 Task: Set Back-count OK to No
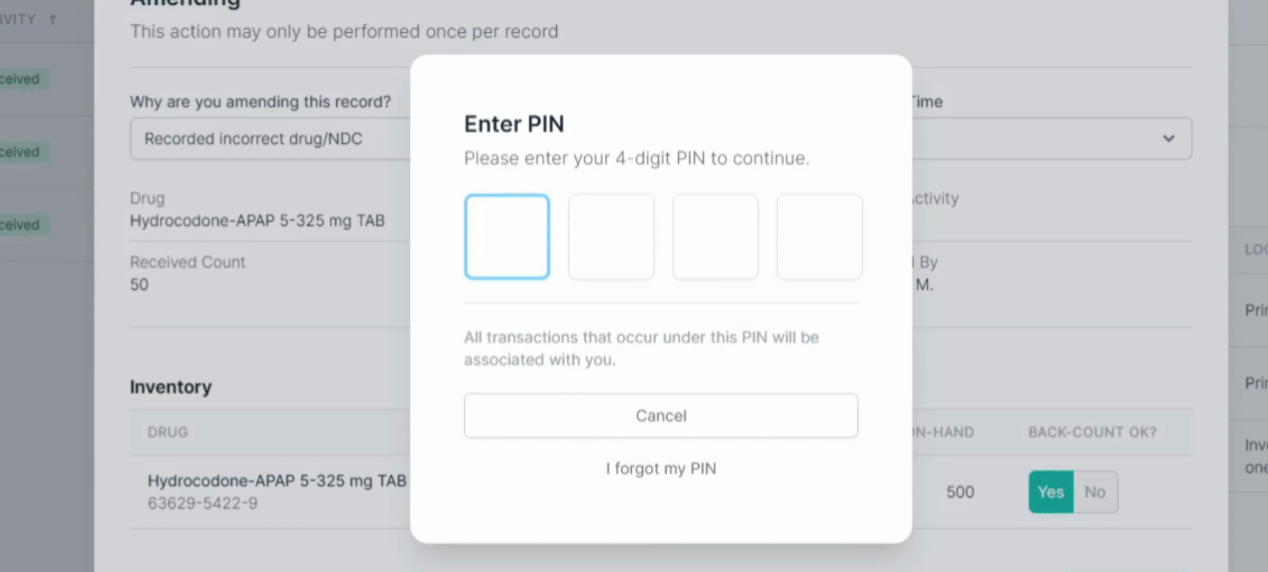tap(1095, 492)
